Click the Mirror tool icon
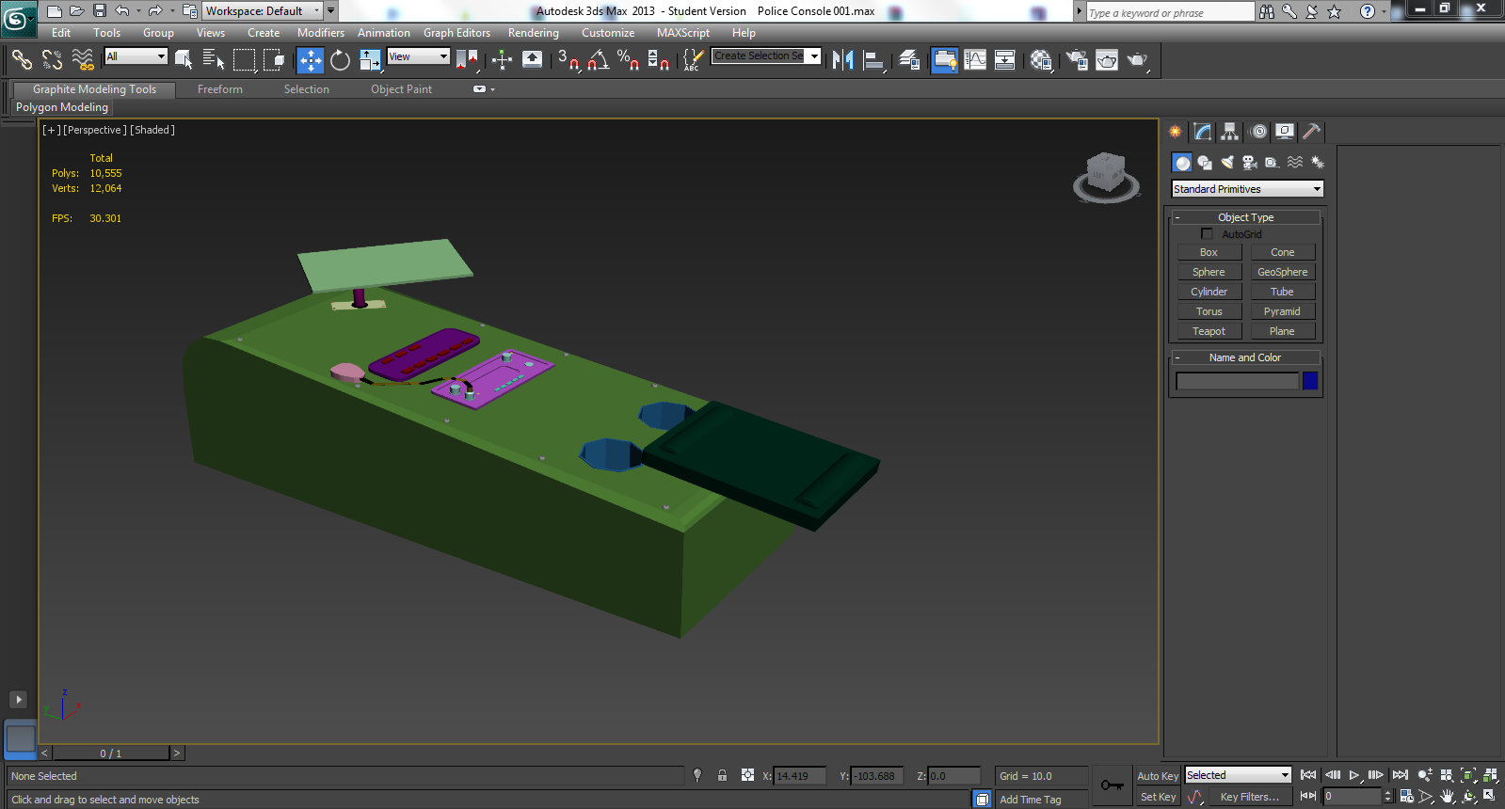This screenshot has height=809, width=1505. (x=842, y=60)
